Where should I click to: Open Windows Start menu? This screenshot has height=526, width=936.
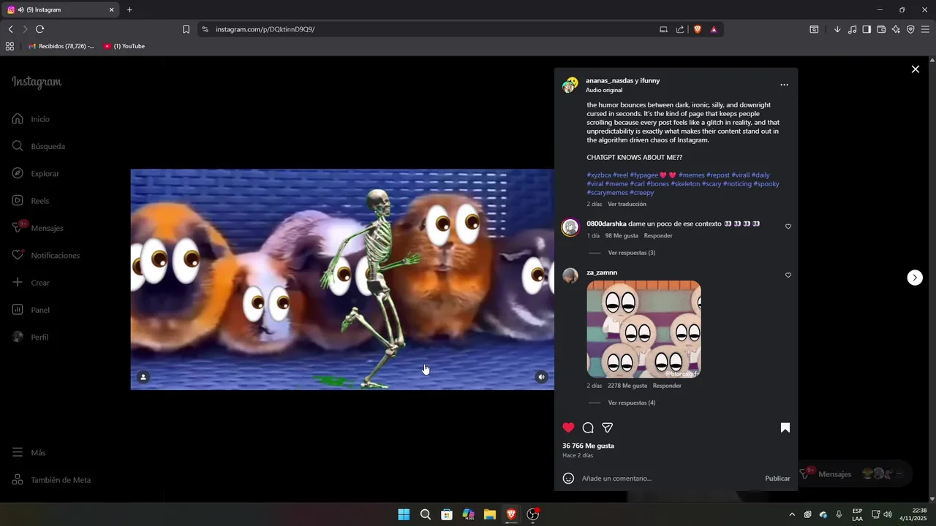(404, 514)
